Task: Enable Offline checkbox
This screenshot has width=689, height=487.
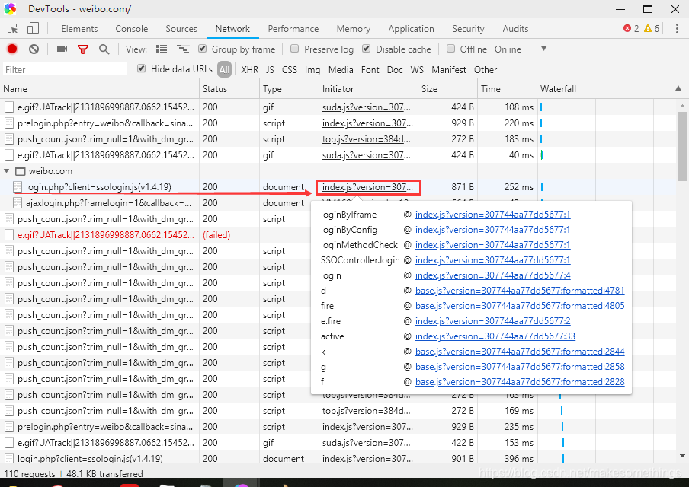Action: [451, 49]
